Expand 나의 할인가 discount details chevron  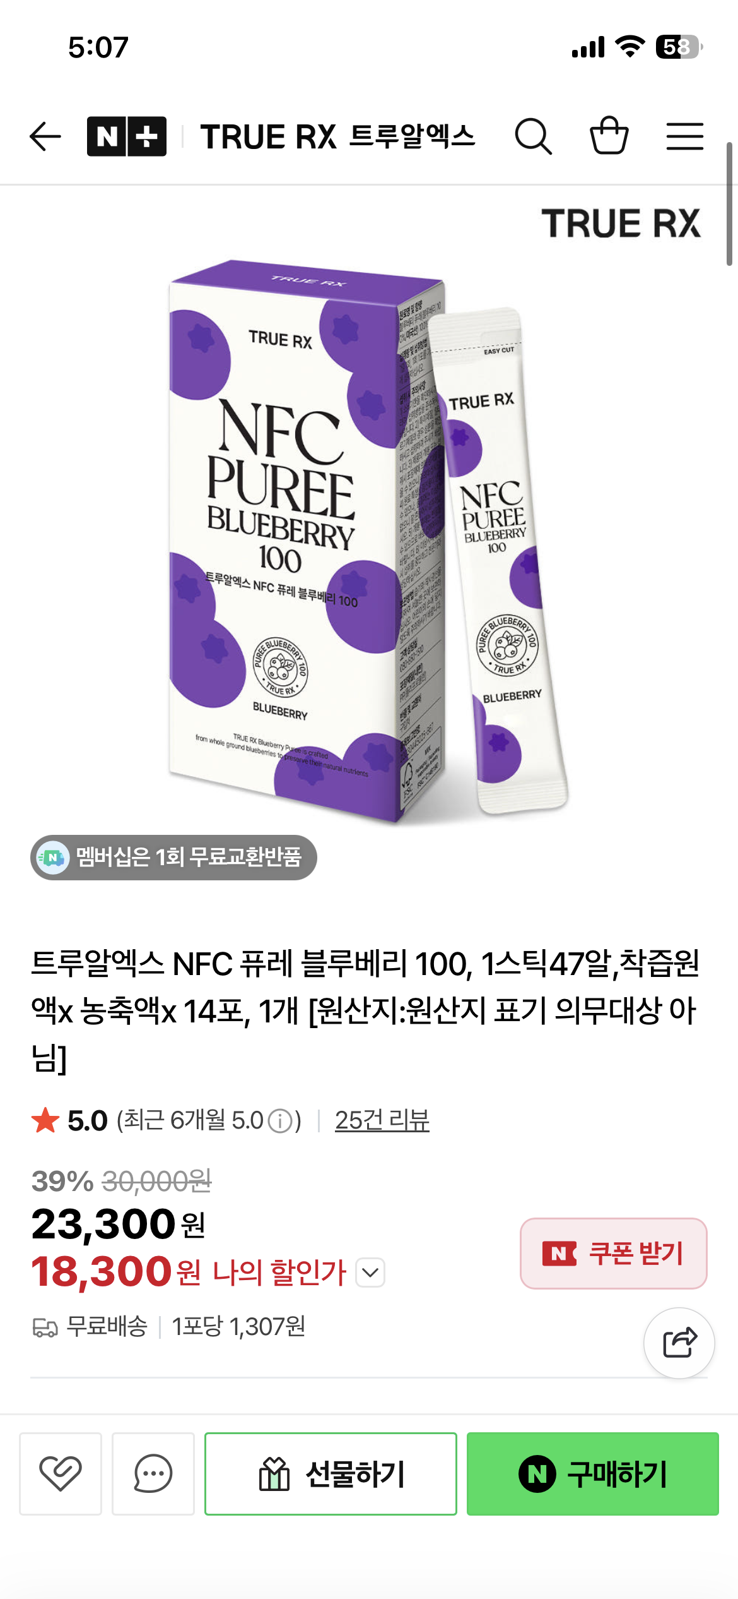pyautogui.click(x=370, y=1273)
